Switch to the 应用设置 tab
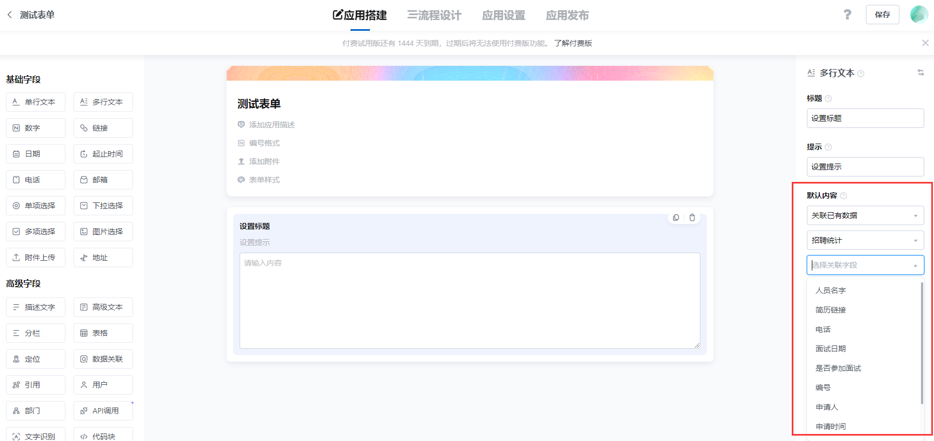Viewport: 934px width, 441px height. (504, 15)
